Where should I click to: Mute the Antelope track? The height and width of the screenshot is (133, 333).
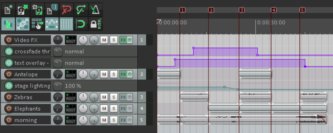pyautogui.click(x=104, y=74)
